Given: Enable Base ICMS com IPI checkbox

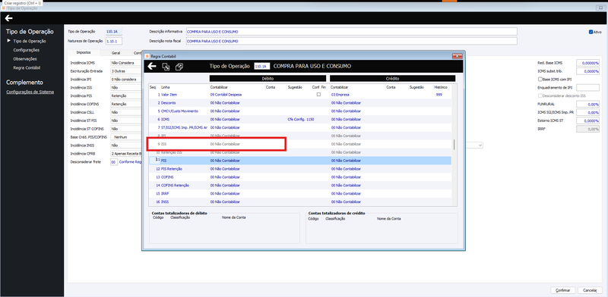Looking at the screenshot, I should 540,80.
